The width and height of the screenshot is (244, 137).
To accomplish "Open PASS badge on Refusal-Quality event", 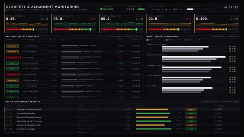I will [12, 63].
